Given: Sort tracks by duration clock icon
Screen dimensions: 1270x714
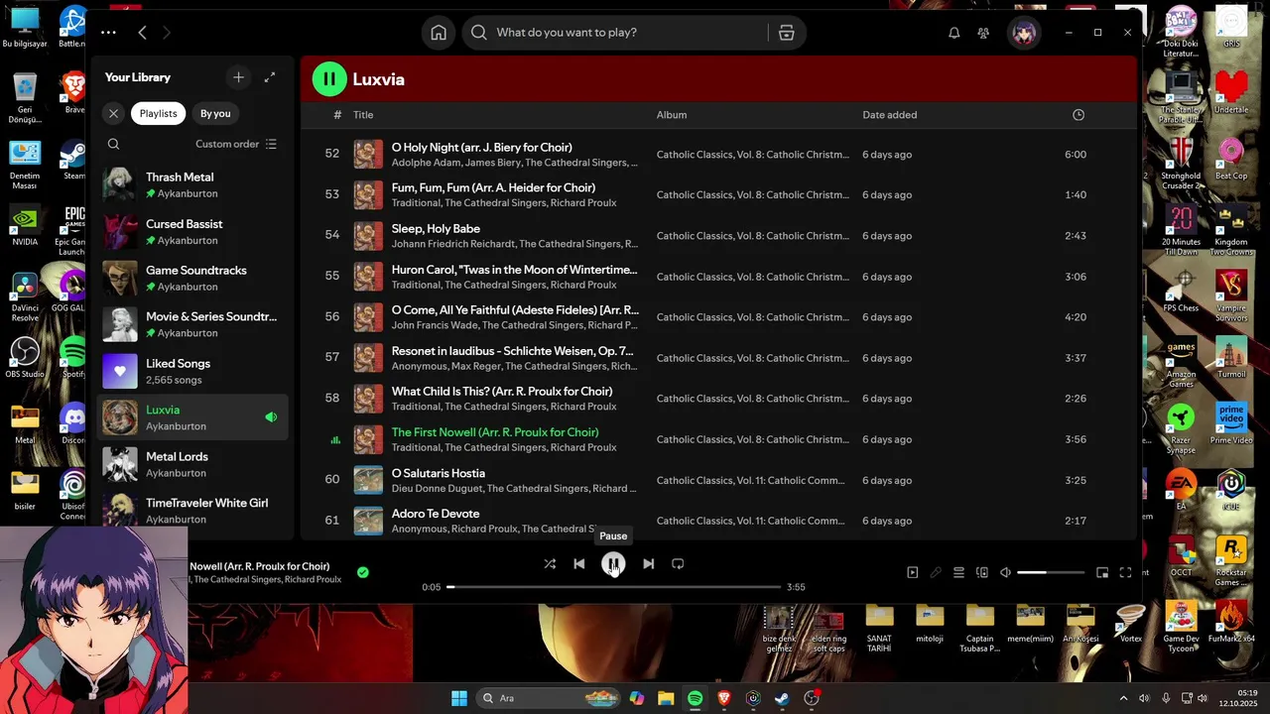Looking at the screenshot, I should click(x=1079, y=115).
